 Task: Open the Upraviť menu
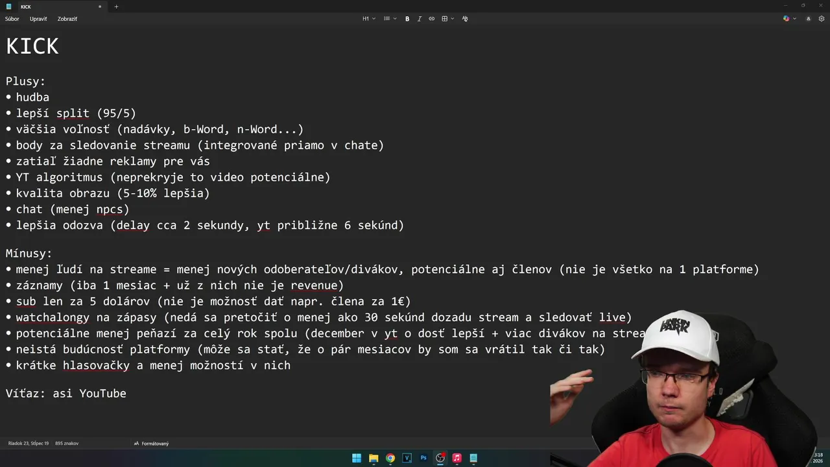pyautogui.click(x=38, y=19)
